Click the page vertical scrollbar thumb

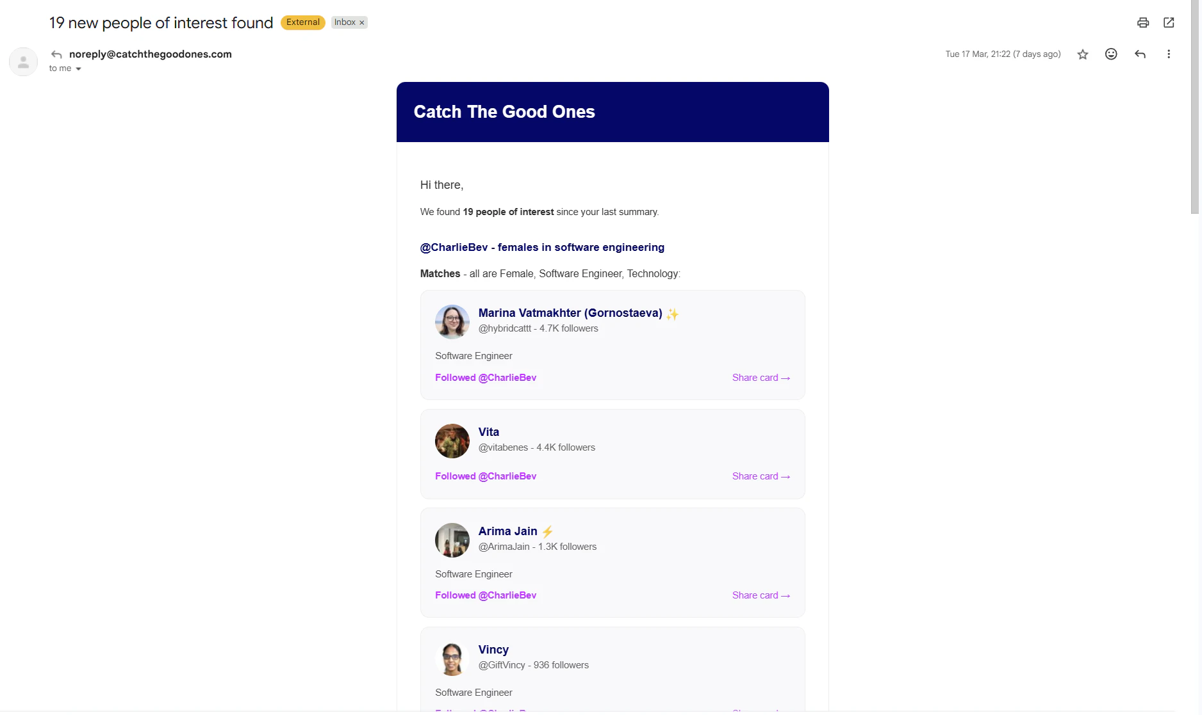point(1195,107)
